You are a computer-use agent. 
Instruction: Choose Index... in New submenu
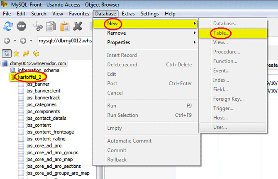pyautogui.click(x=233, y=80)
